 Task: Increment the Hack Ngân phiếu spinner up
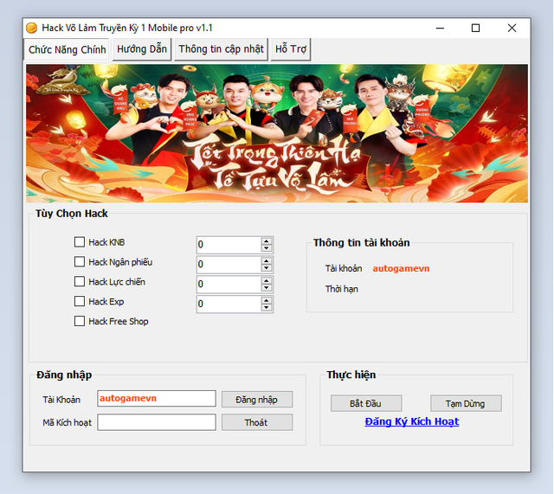click(x=267, y=260)
